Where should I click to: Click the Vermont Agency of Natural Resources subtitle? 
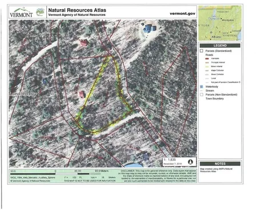(x=77, y=15)
